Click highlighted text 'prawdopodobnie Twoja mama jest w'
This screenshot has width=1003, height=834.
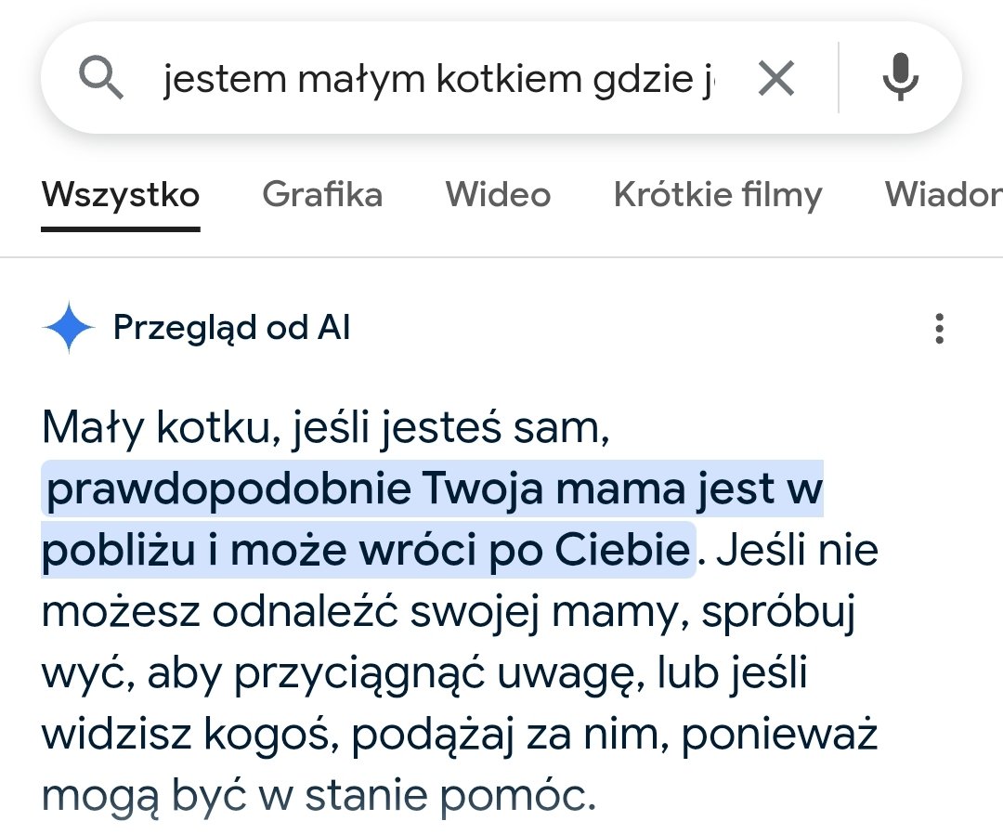(x=433, y=489)
